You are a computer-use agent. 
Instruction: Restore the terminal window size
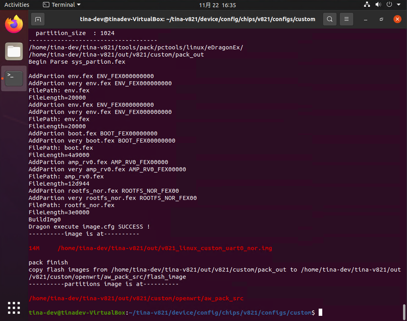coord(381,19)
